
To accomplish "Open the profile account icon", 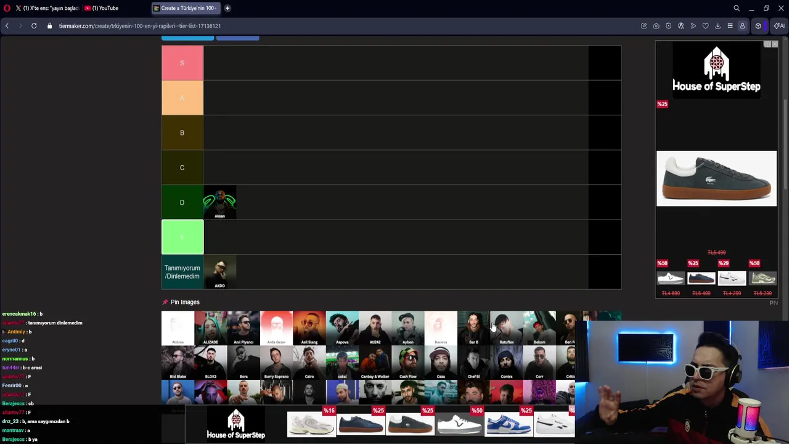I will click(x=742, y=26).
